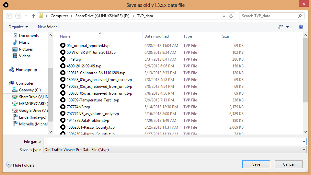Click the New folder button
This screenshot has width=311, height=175.
[47, 27]
